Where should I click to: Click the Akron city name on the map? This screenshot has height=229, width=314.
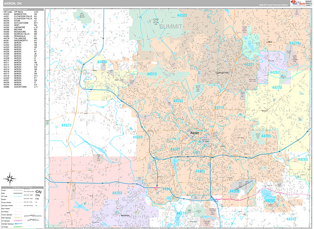coord(194,133)
